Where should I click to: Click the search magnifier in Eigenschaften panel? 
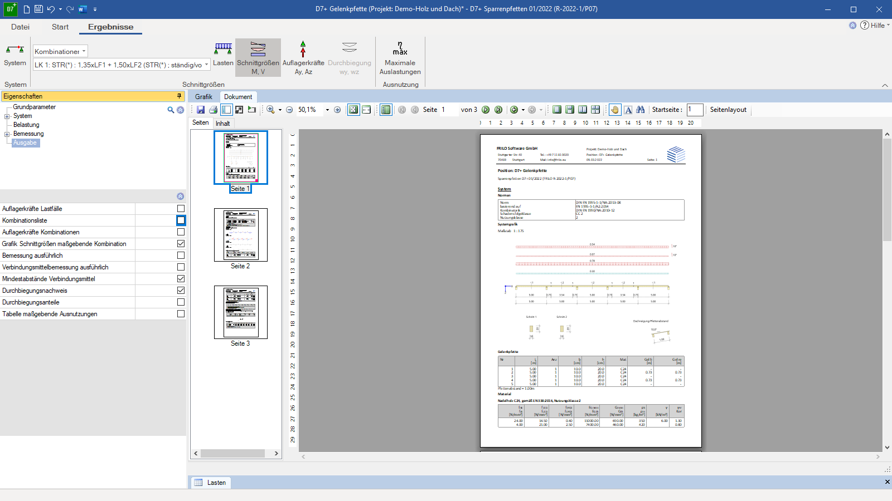[171, 110]
